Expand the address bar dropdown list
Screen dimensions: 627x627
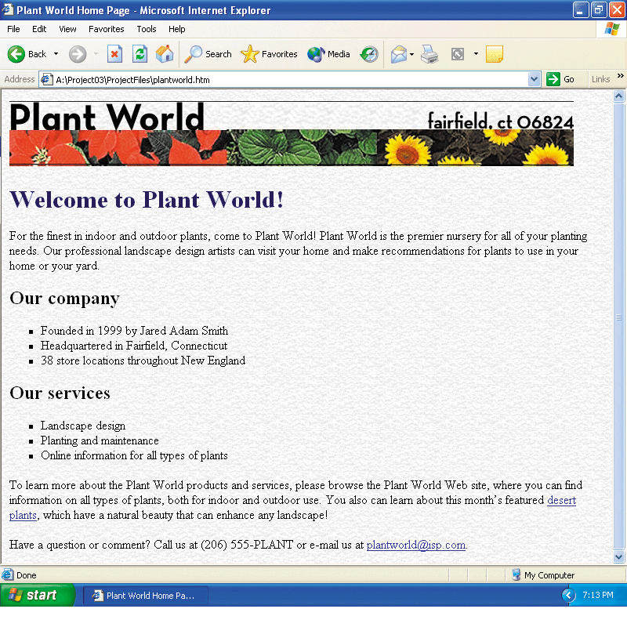tap(535, 79)
